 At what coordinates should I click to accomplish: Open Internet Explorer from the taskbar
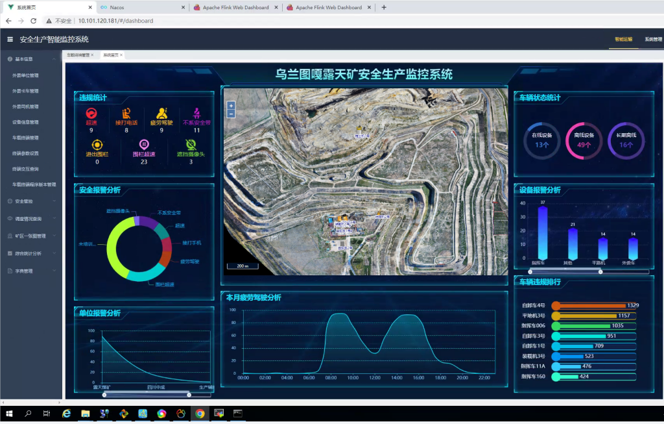(66, 414)
